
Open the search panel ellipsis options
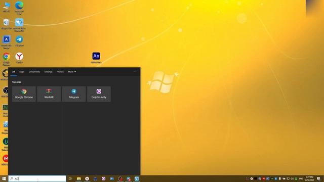[x=135, y=72]
